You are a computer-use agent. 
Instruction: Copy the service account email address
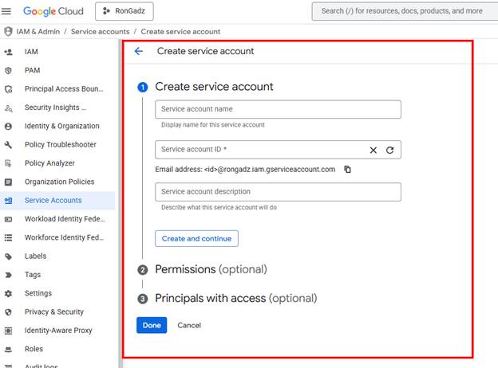pyautogui.click(x=347, y=170)
